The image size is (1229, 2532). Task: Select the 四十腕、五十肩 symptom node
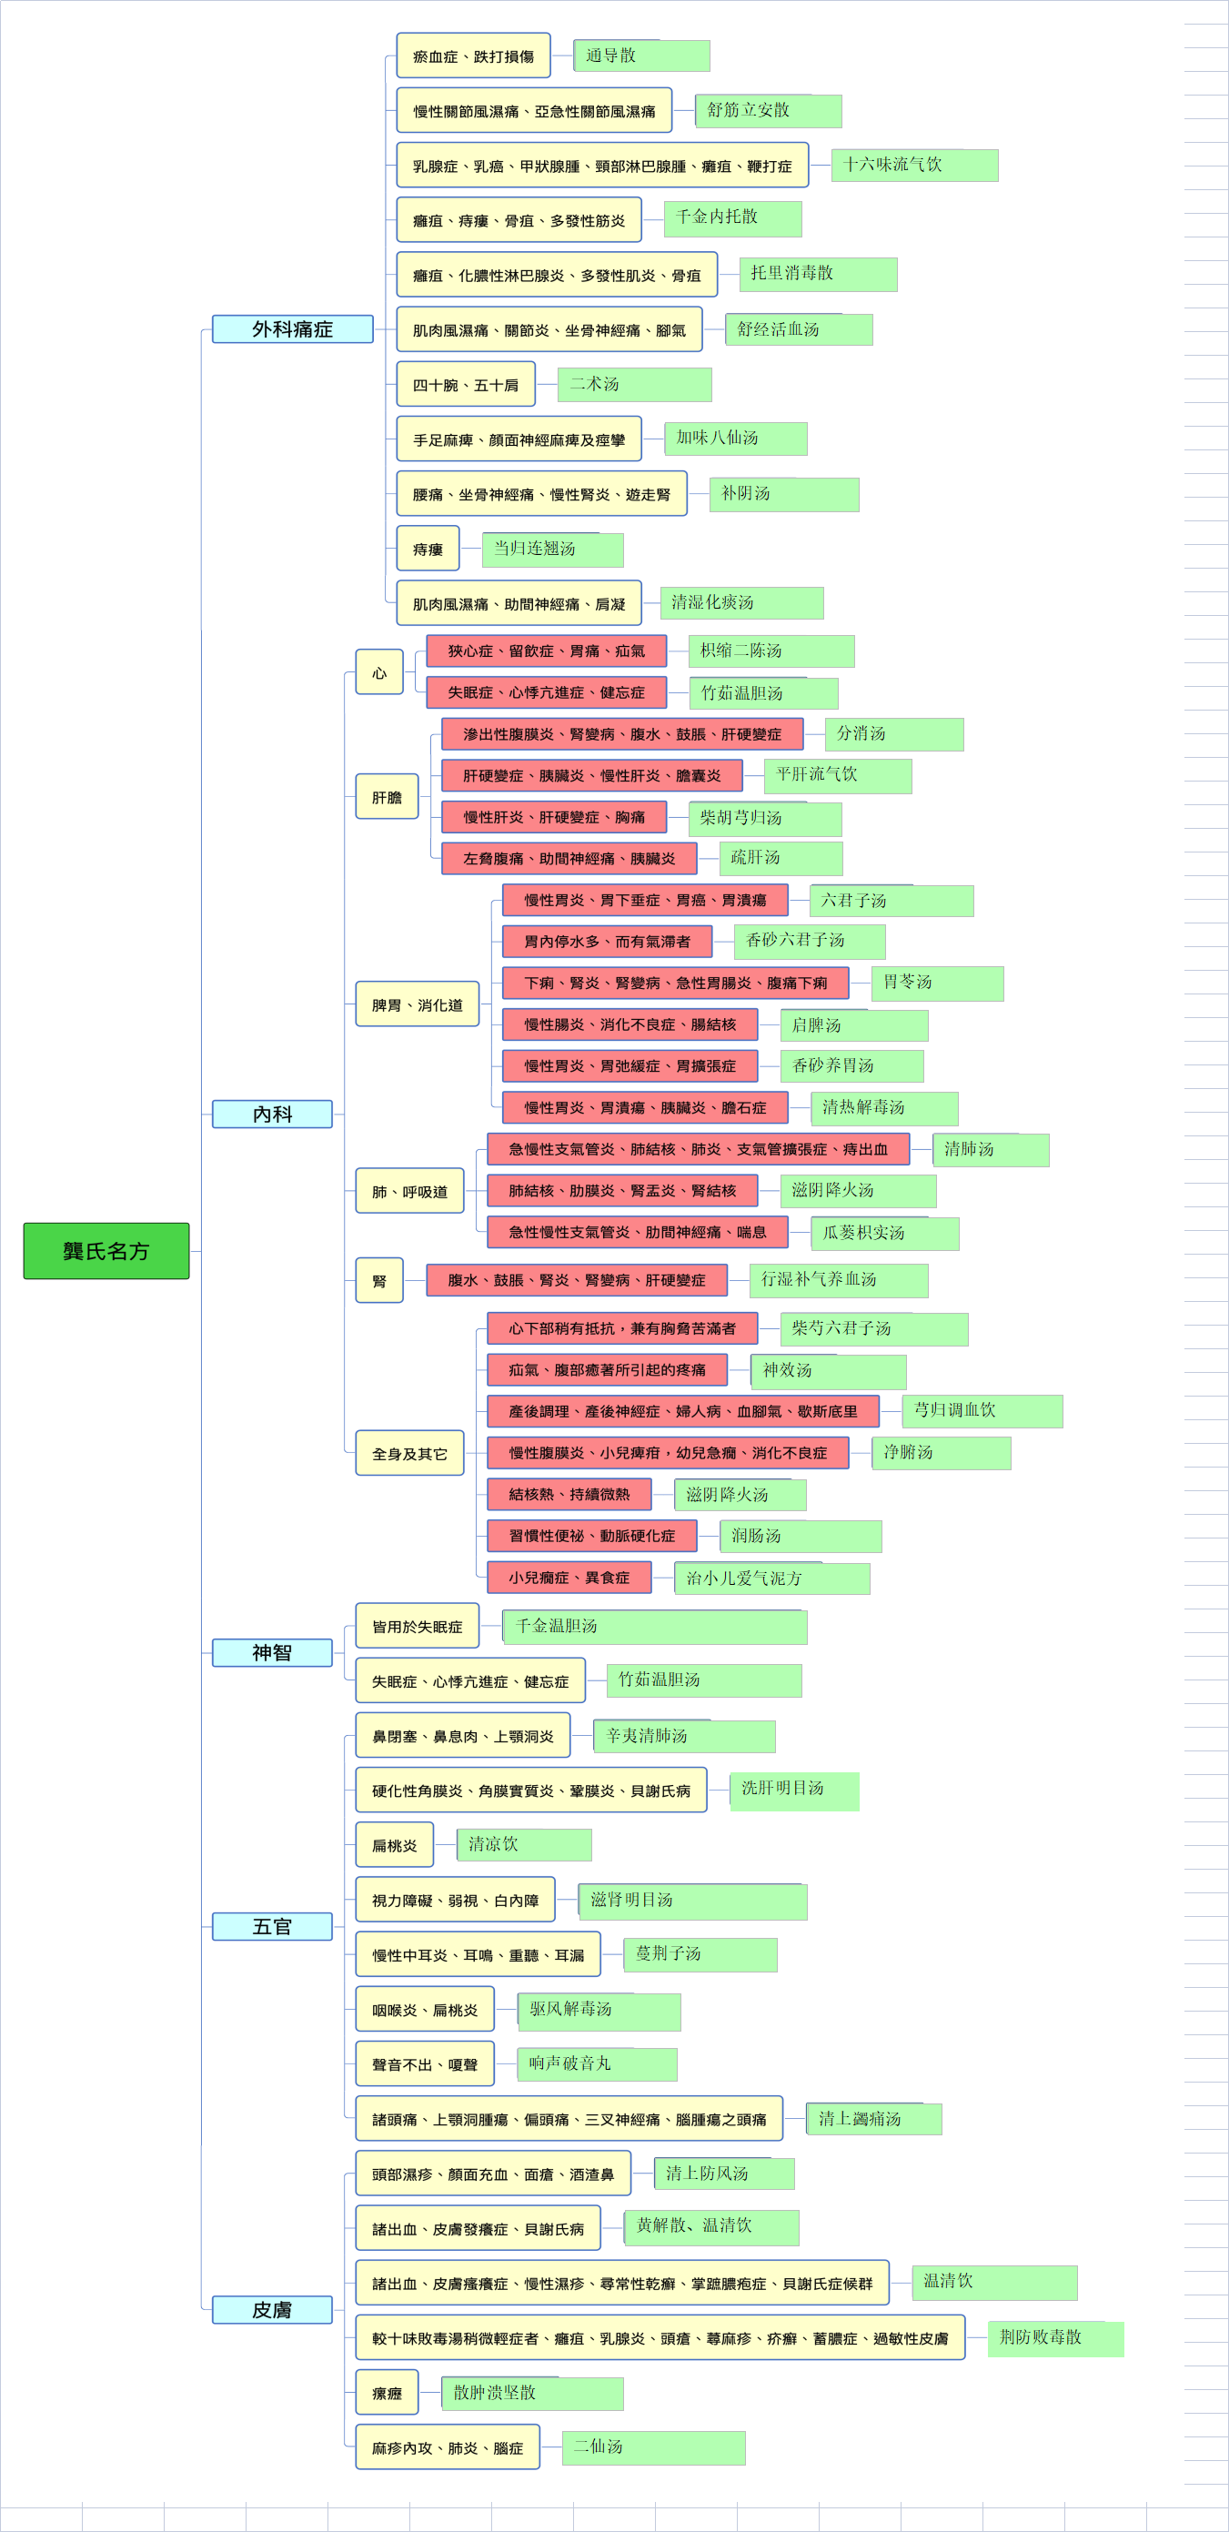tap(466, 384)
